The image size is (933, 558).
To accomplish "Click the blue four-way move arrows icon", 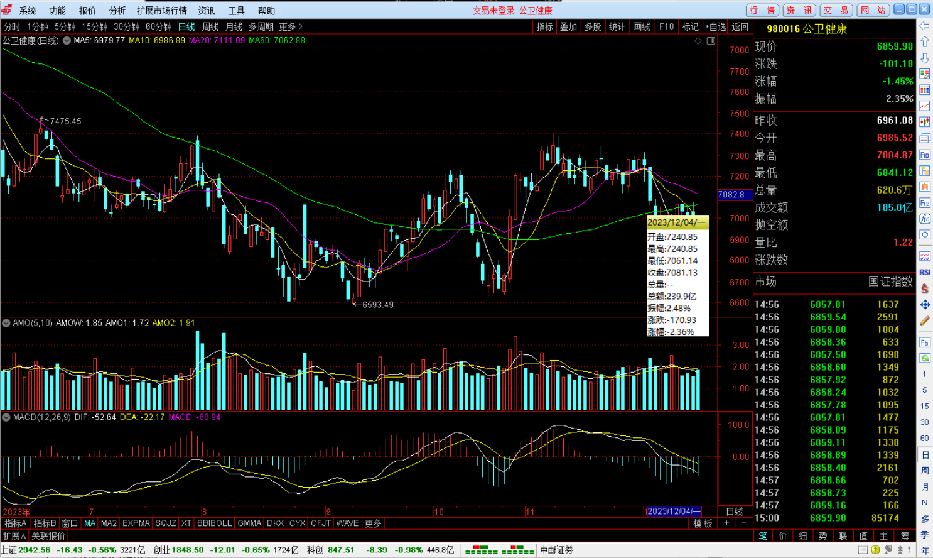I will tap(925, 305).
